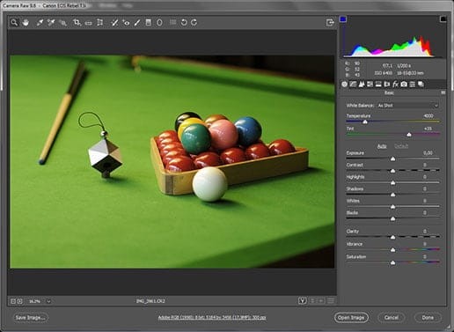Open the Camera Calibration panel tab
Image resolution: width=454 pixels, height=332 pixels.
pos(404,85)
